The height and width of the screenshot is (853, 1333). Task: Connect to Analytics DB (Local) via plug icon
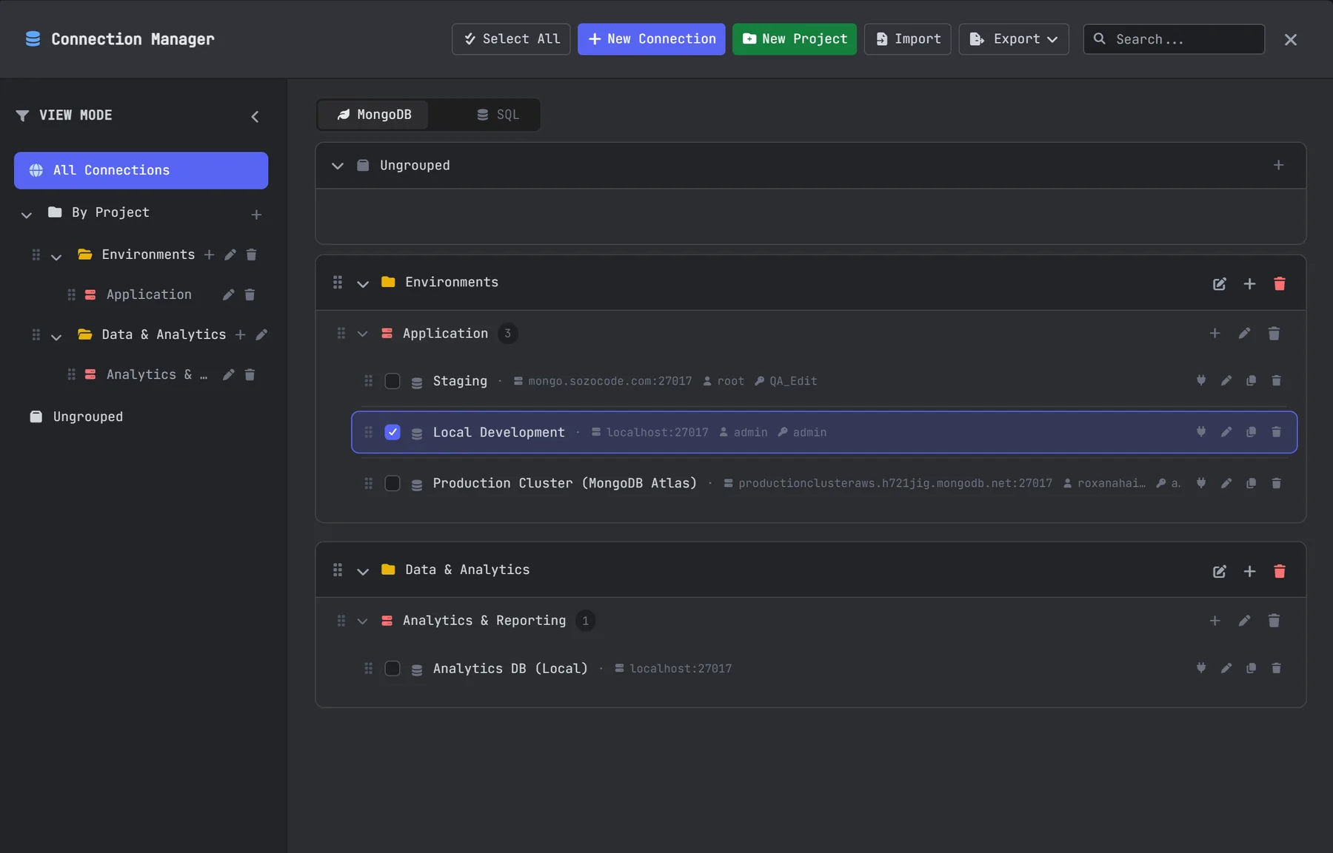click(x=1201, y=668)
